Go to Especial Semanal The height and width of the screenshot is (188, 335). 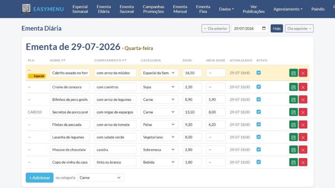click(80, 9)
